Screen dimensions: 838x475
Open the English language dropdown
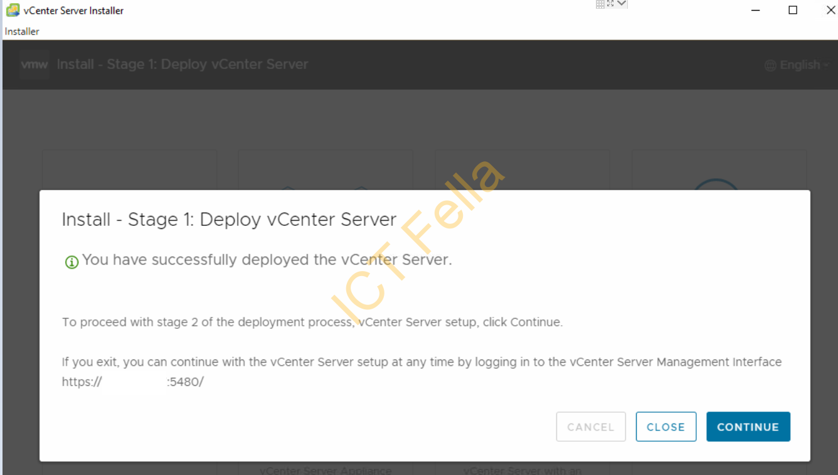(797, 65)
